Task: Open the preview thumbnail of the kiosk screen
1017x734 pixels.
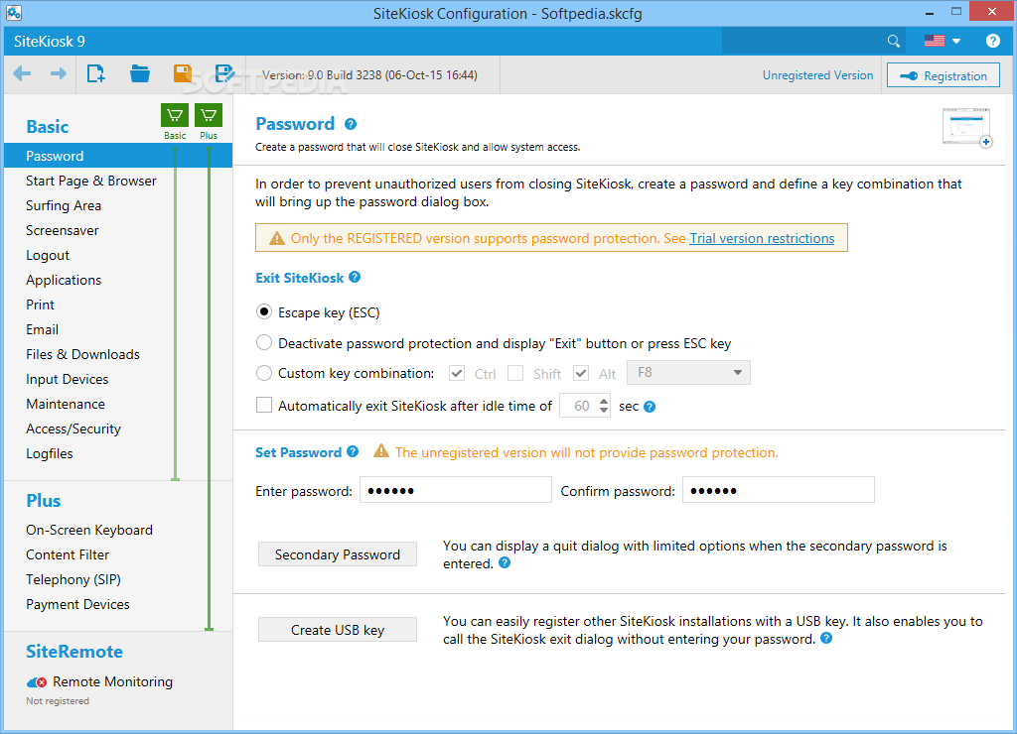Action: [x=966, y=127]
